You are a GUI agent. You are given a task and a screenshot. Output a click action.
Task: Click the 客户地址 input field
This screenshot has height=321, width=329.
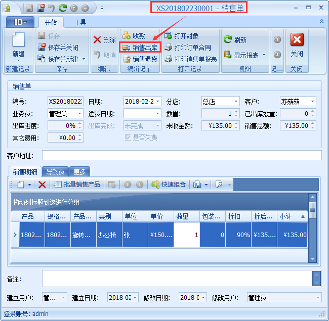click(x=181, y=155)
